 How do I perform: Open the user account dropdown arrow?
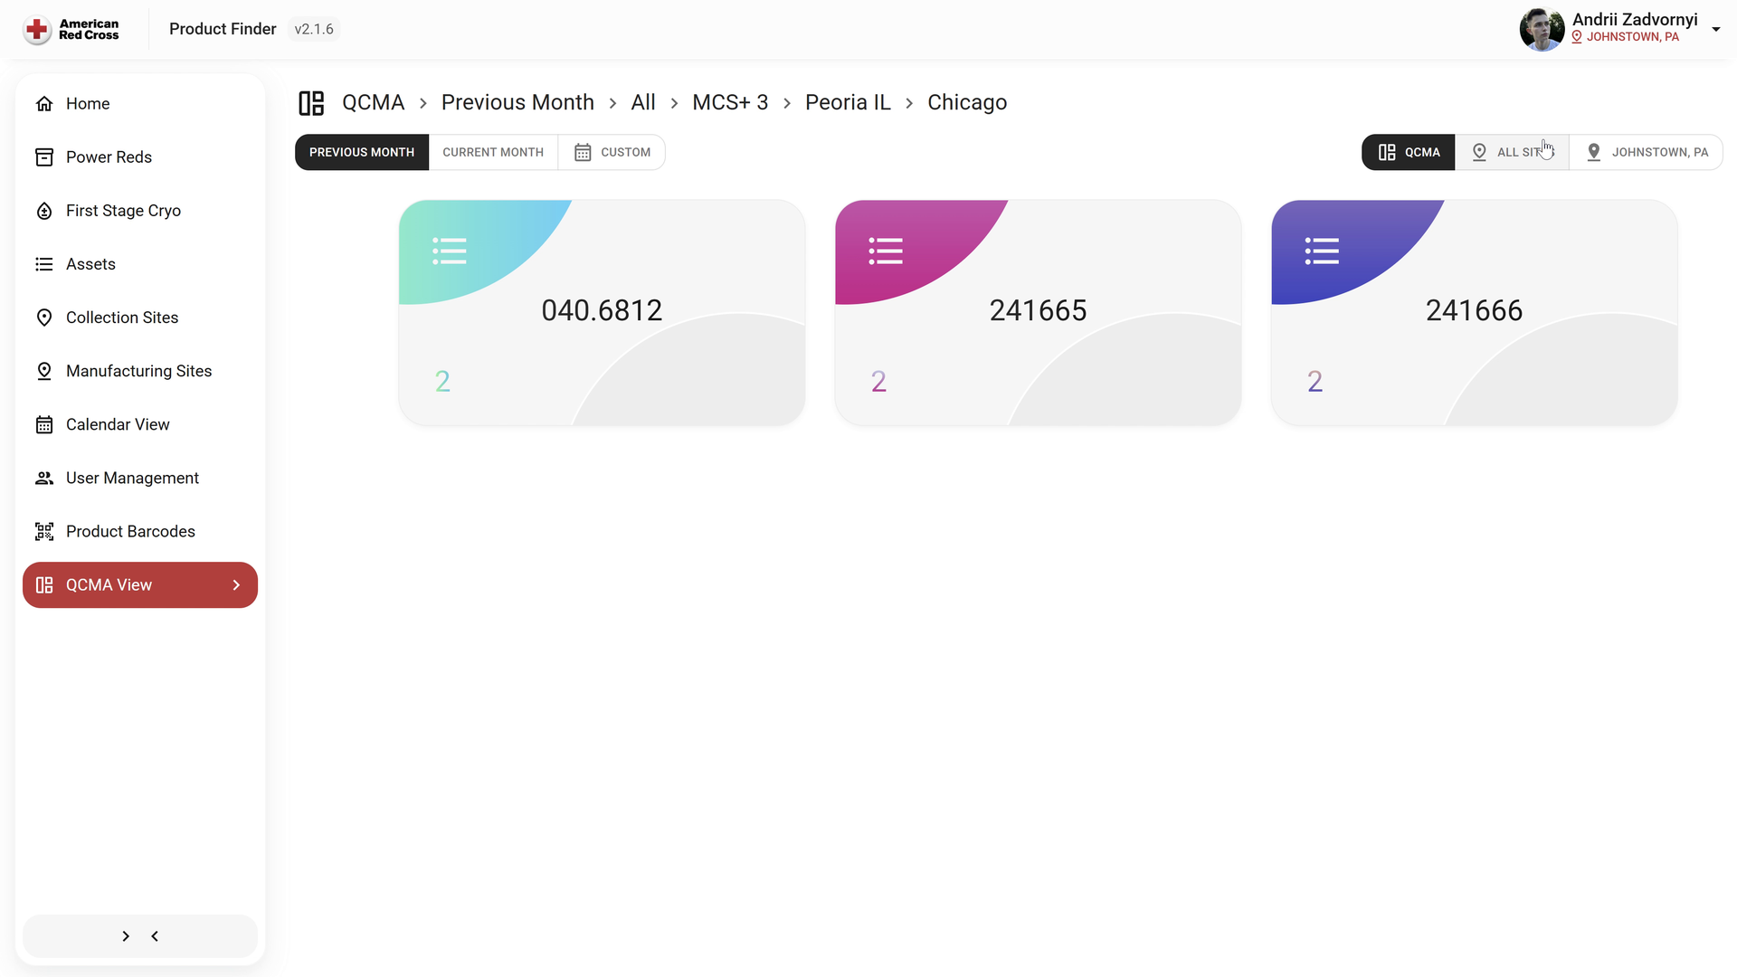[x=1715, y=29]
